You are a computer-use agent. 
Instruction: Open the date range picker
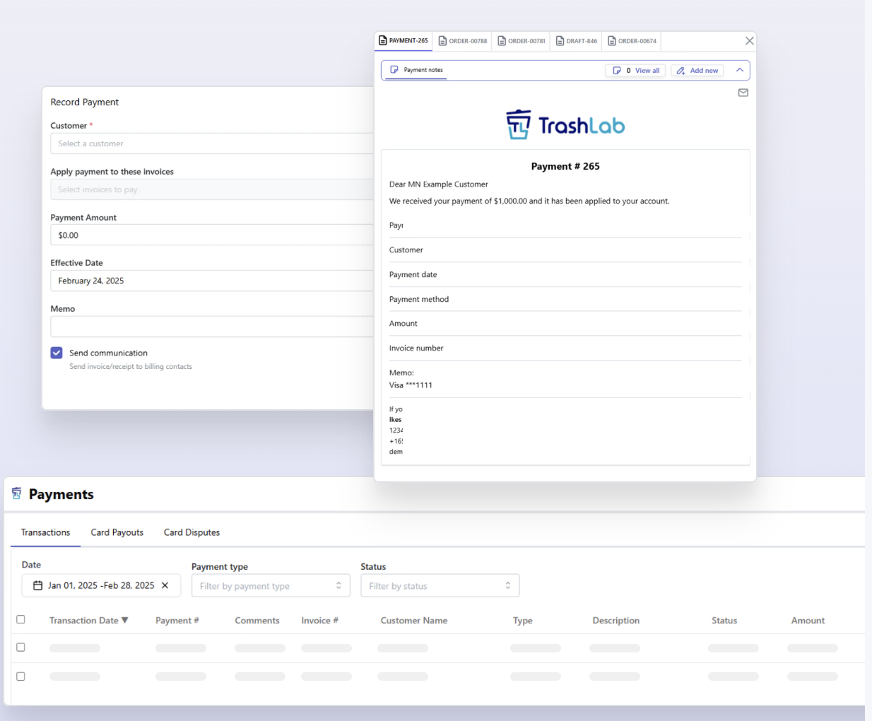coord(101,585)
